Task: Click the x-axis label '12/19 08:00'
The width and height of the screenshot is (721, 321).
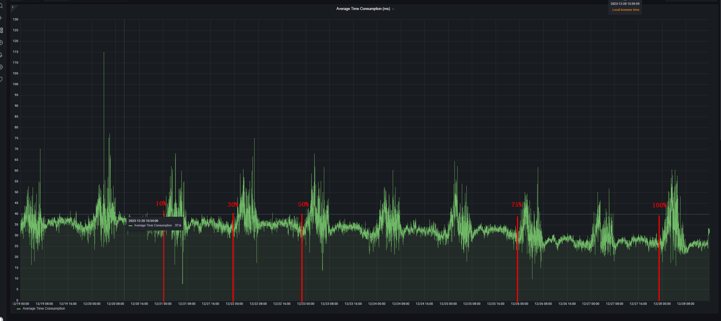Action: (x=44, y=304)
